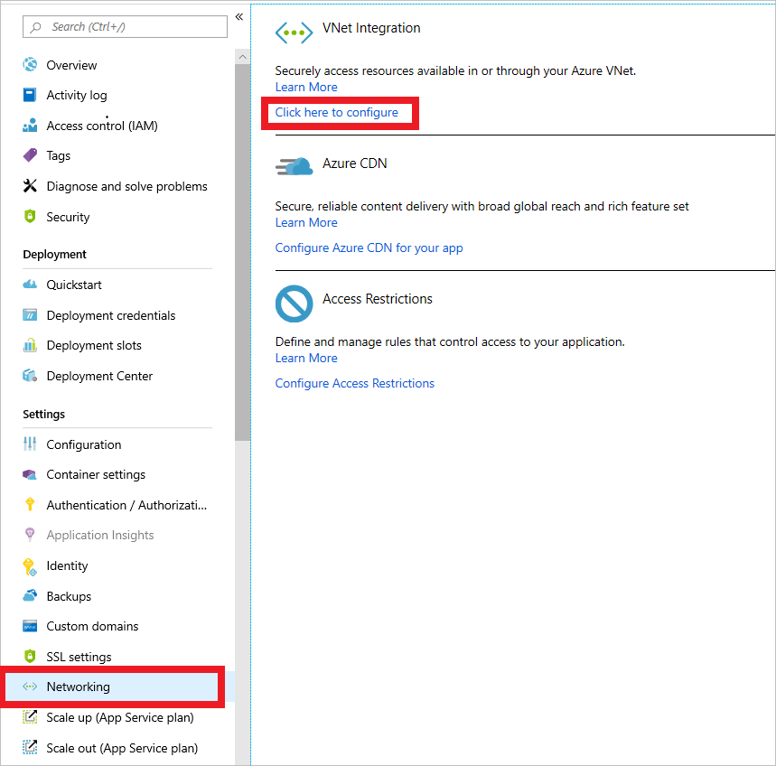This screenshot has height=766, width=776.
Task: Open the Security menu item
Action: (x=68, y=217)
